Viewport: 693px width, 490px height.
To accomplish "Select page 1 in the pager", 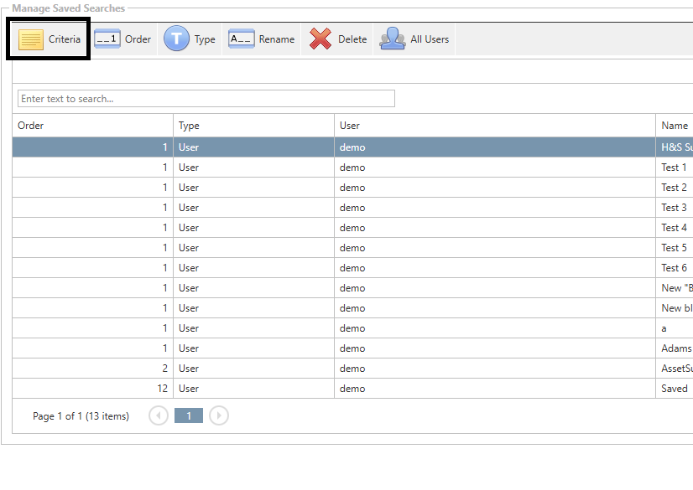I will coord(189,415).
